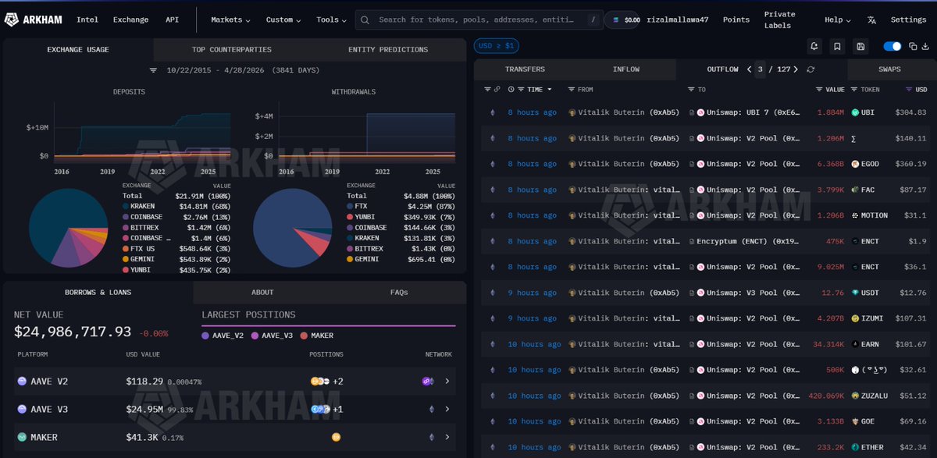This screenshot has width=937, height=458.
Task: Switch to the Inflow tab
Action: pyautogui.click(x=626, y=69)
